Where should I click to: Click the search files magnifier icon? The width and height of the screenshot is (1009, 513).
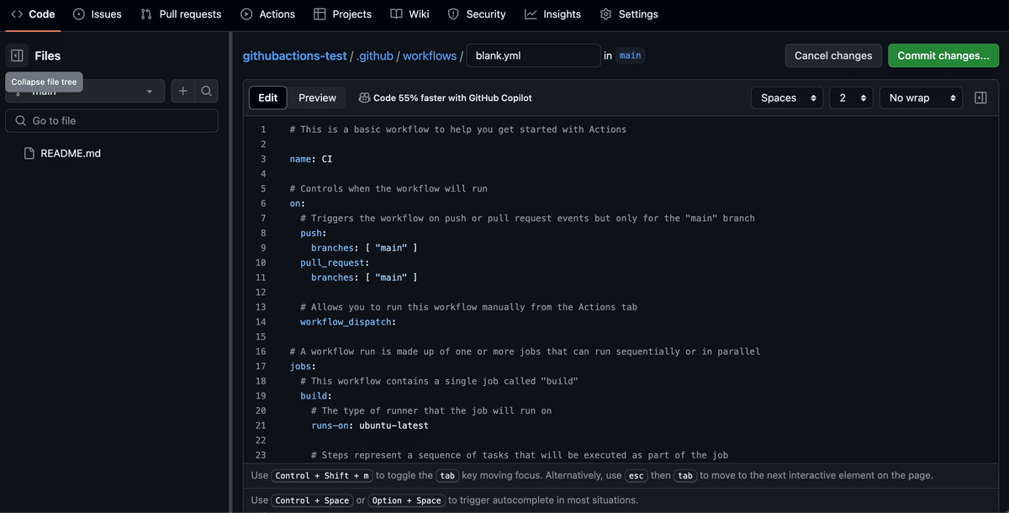click(206, 91)
